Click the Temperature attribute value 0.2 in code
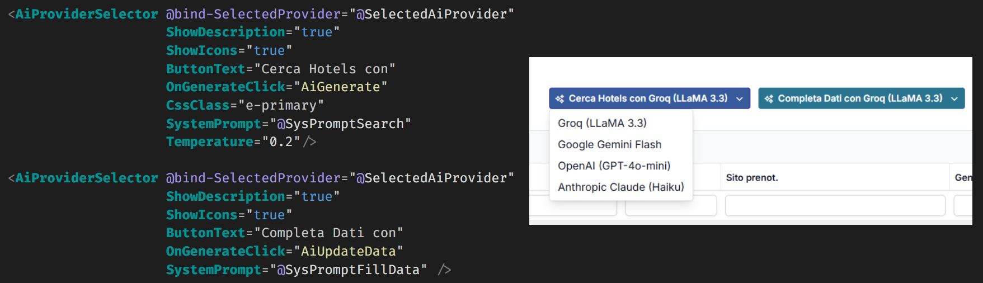 click(281, 142)
